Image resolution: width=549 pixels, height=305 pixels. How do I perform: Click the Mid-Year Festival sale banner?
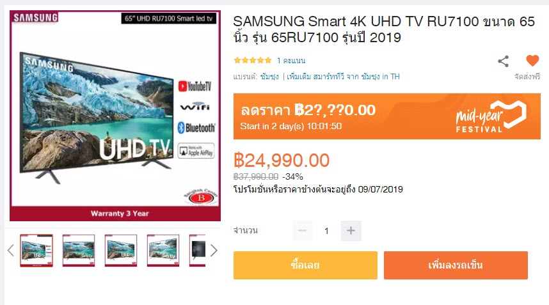(387, 116)
